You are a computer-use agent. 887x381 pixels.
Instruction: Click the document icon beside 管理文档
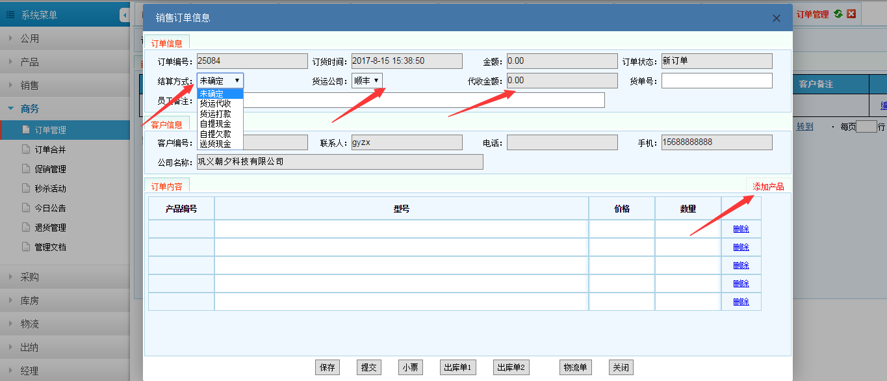(27, 247)
